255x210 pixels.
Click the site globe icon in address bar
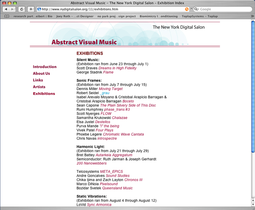click(39, 9)
